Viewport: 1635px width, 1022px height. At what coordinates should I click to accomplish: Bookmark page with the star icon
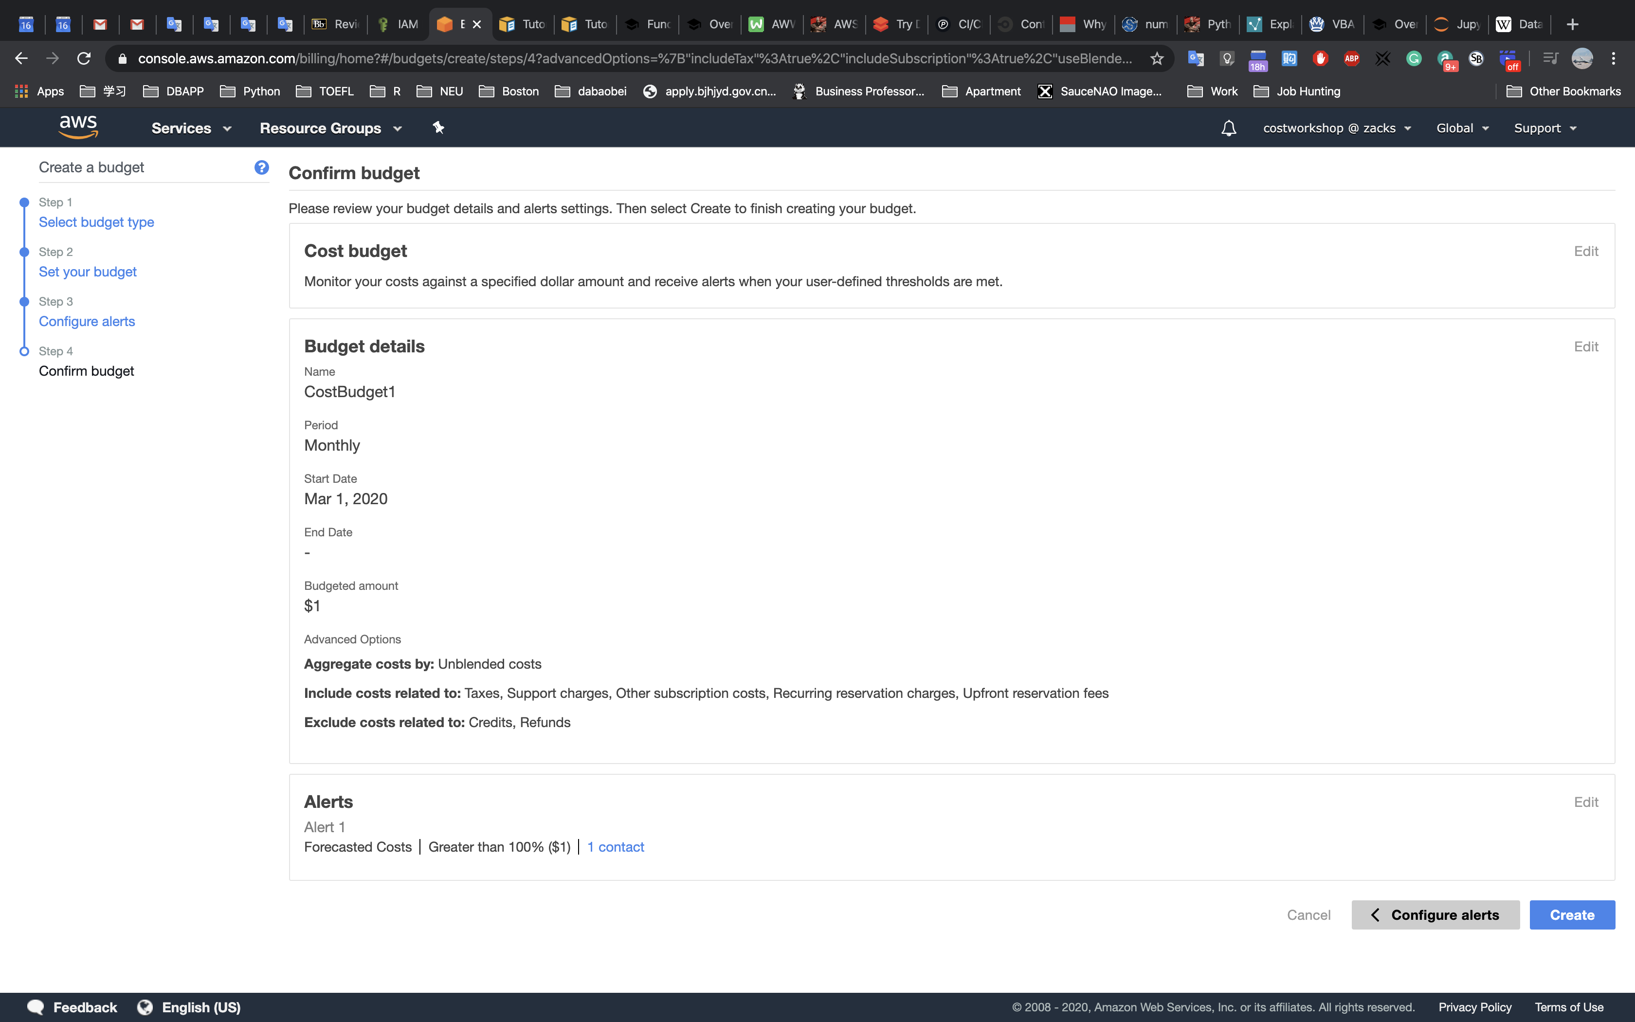tap(1157, 59)
